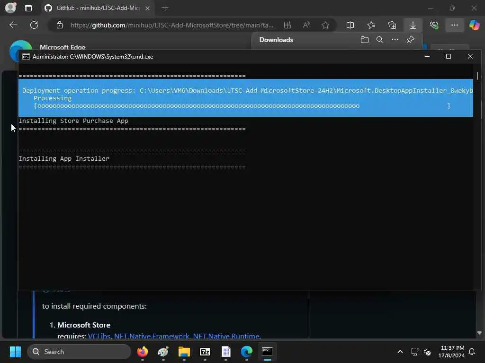
Task: Click the Edge profile avatar icon
Action: point(10,8)
